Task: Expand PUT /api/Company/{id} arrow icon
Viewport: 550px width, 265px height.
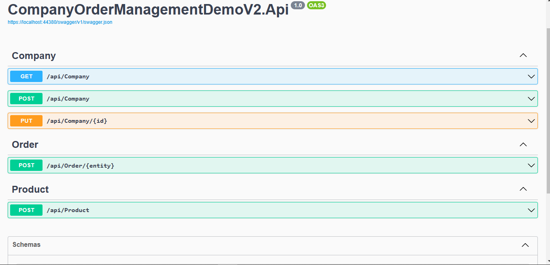Action: 531,121
